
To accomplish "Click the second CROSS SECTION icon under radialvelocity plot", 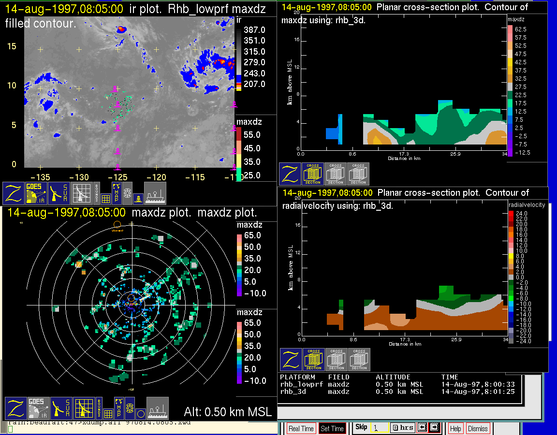I will click(x=337, y=360).
